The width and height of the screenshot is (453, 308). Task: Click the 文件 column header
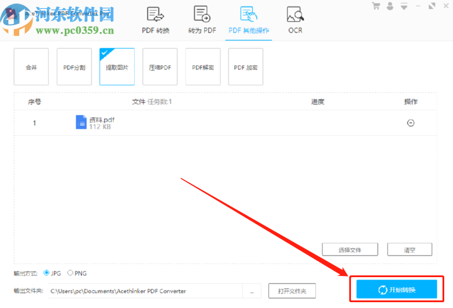[x=139, y=102]
